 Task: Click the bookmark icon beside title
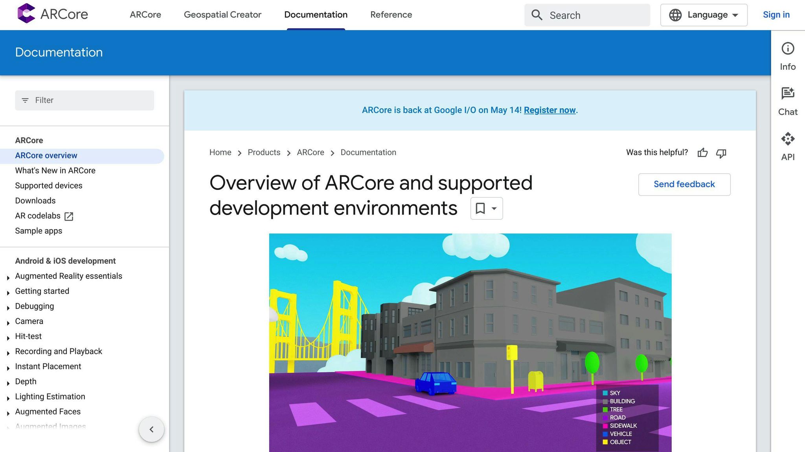click(480, 208)
